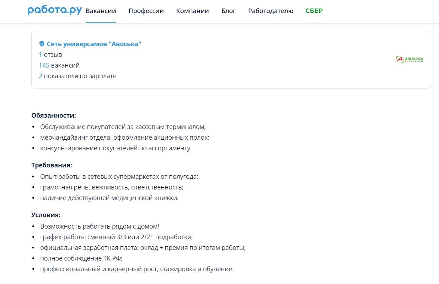Click the полное соблюдение ТК РФ line

[81, 258]
